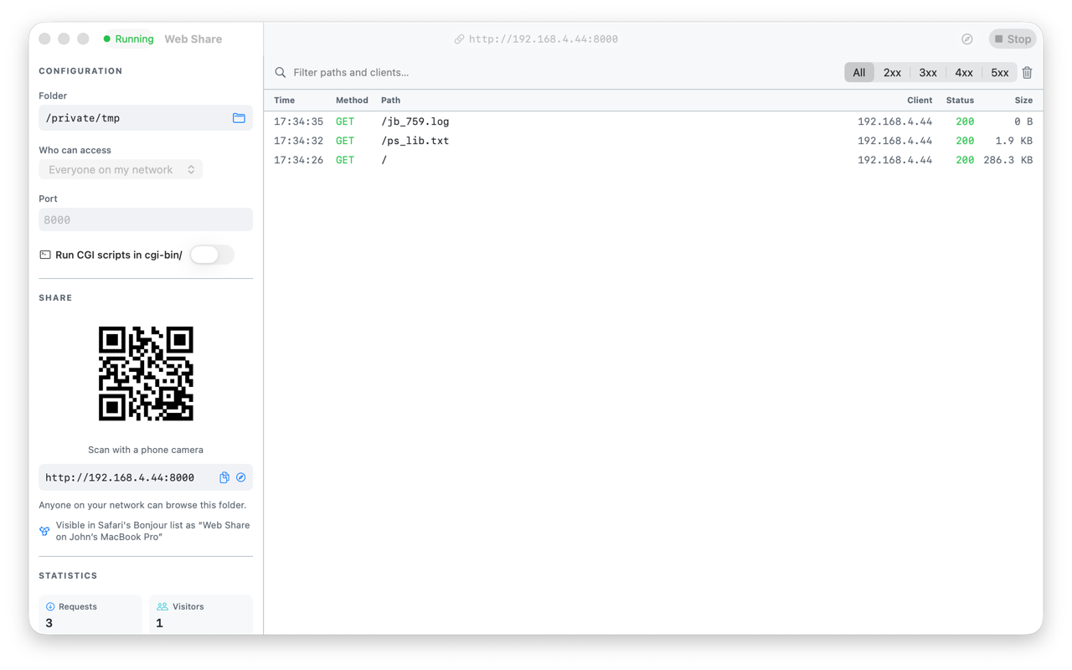This screenshot has height=670, width=1072.
Task: Select the /jb_759.log request row
Action: 653,121
